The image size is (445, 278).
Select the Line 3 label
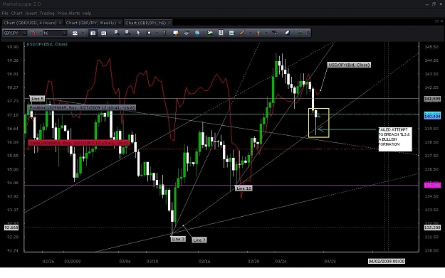pyautogui.click(x=178, y=239)
